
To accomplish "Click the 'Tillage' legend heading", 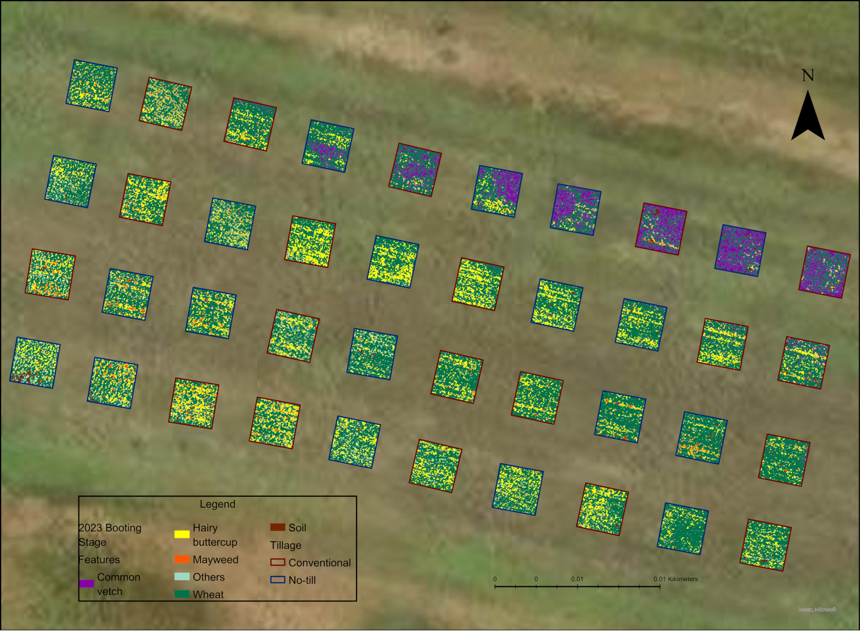I will [x=285, y=545].
